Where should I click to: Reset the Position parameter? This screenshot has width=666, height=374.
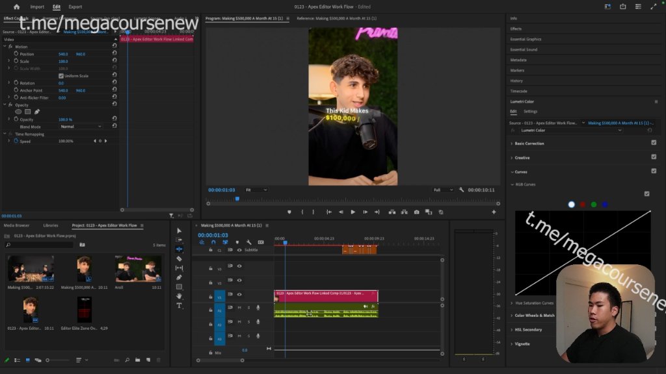coord(114,53)
